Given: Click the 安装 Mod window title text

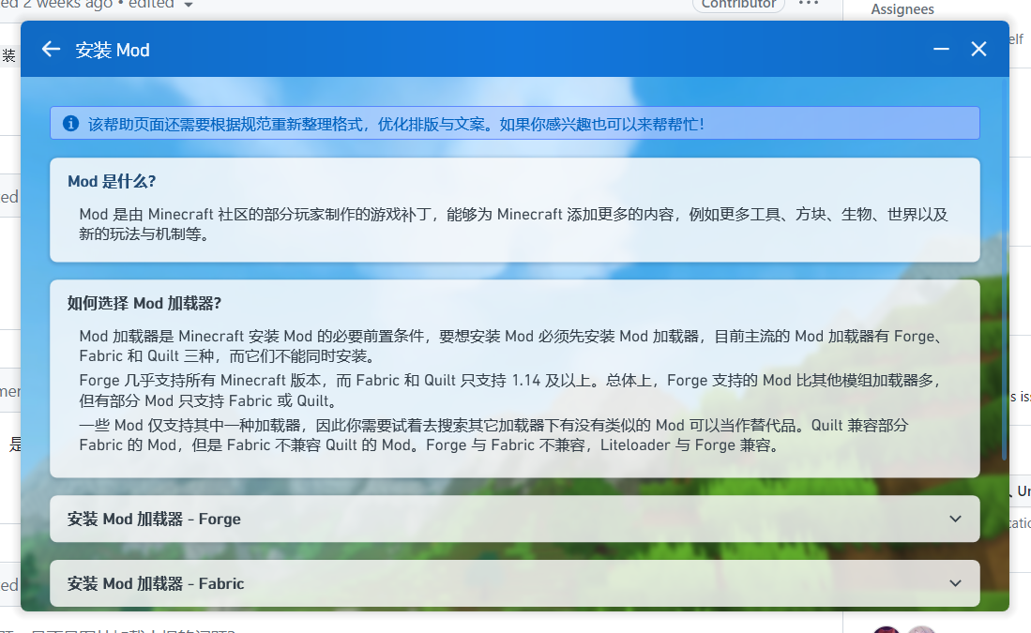Looking at the screenshot, I should point(113,50).
